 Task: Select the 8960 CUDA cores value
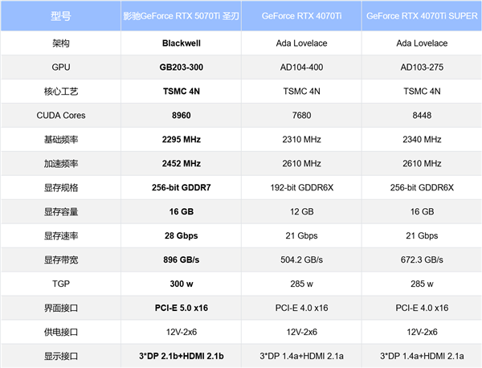point(181,115)
